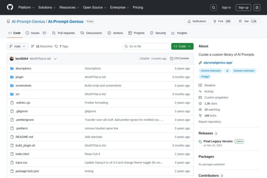Click the 'remove bracket same line' commit message
Viewport: 267px width, 178px height.
(x=101, y=128)
